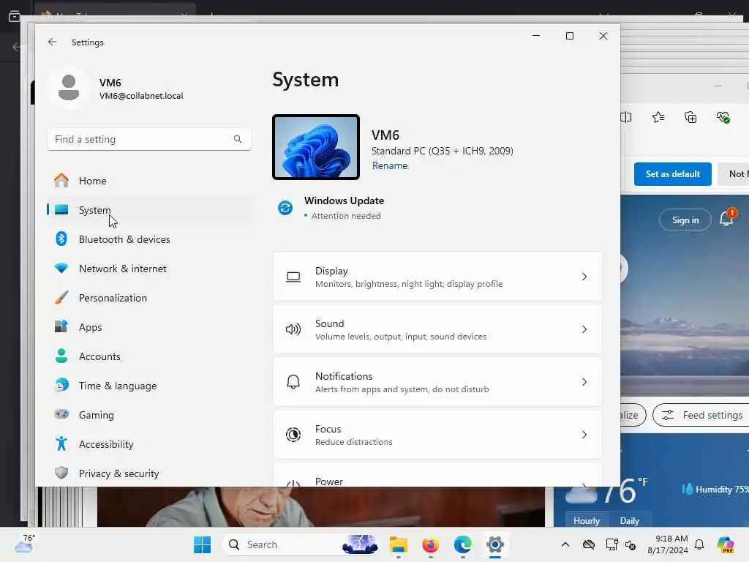749x562 pixels.
Task: Expand Notifications row chevron
Action: (584, 382)
